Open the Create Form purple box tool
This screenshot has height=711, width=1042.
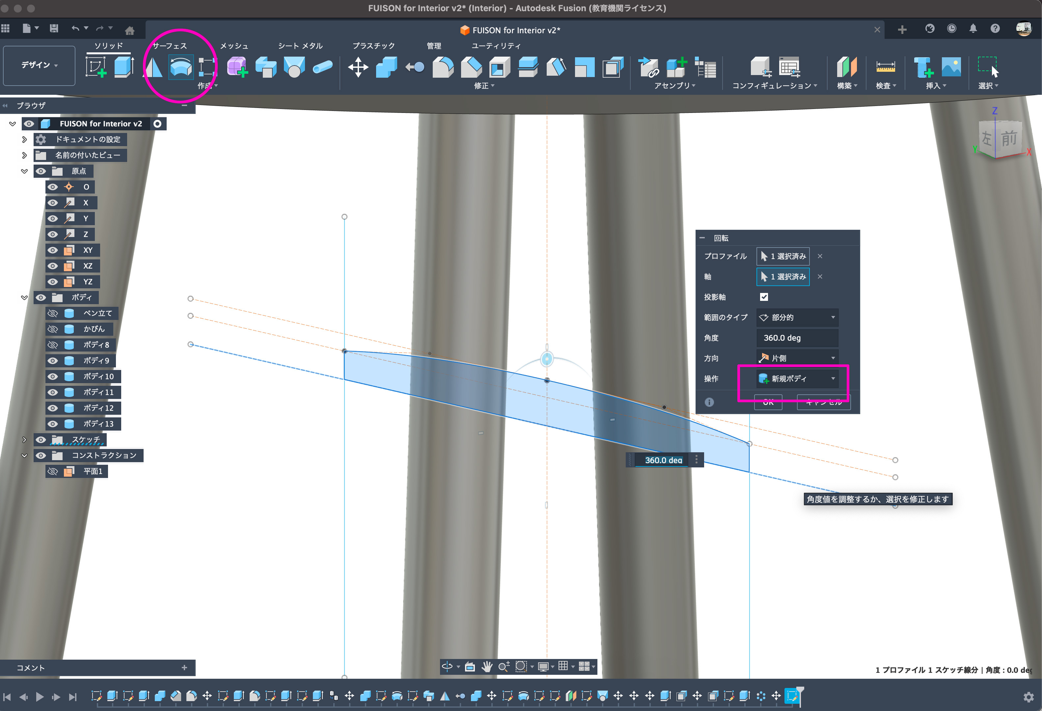point(237,67)
